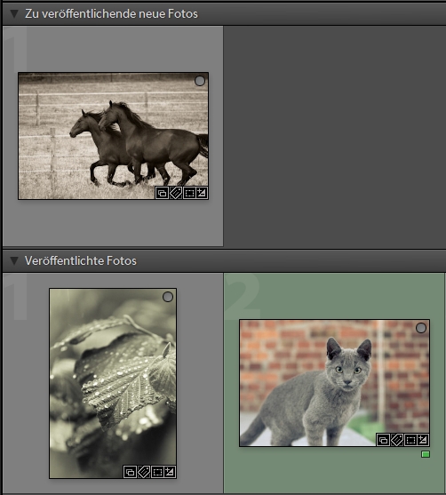
Task: Collapse the 'Veröffentlichte Fotos' section
Action: [14, 260]
